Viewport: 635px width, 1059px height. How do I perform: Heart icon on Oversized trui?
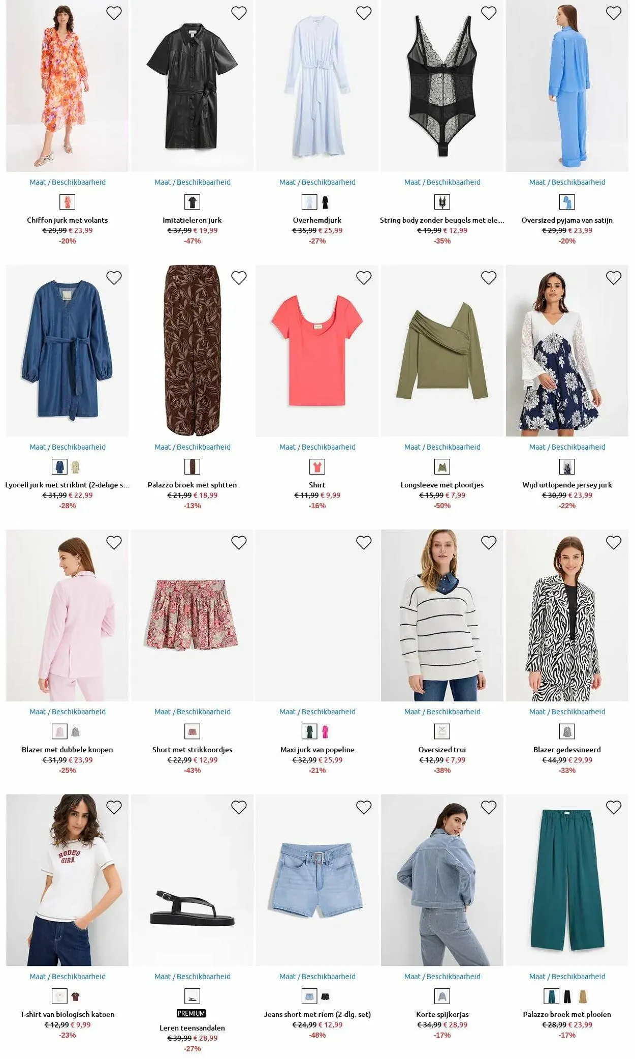click(x=489, y=543)
